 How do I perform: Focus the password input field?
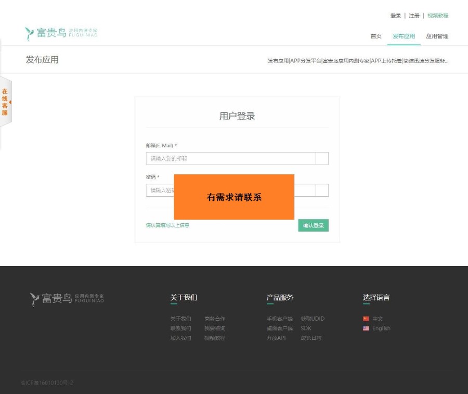point(160,190)
